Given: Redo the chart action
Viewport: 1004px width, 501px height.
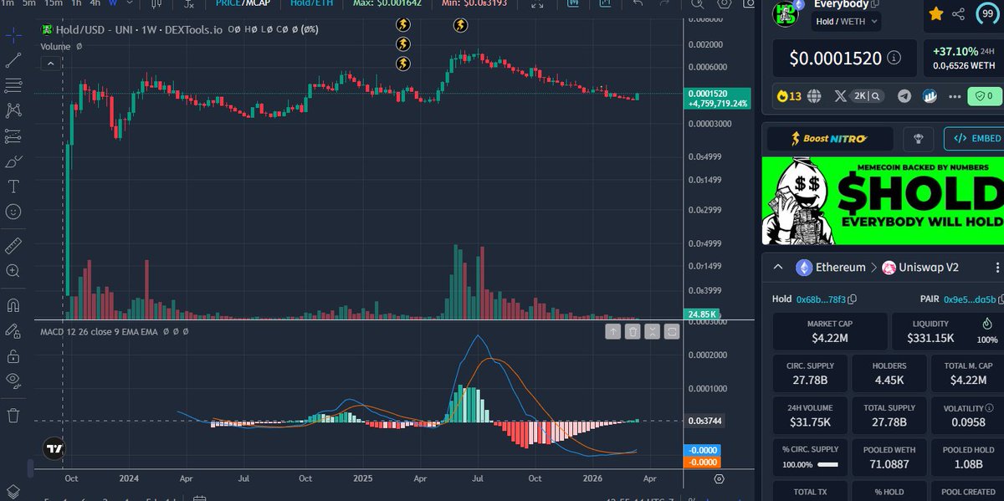Looking at the screenshot, I should (x=663, y=4).
